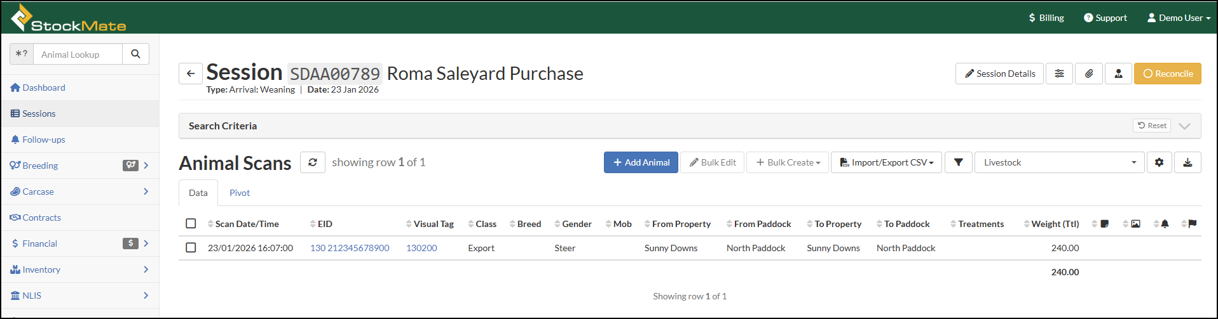Click the Add Animal button
The image size is (1218, 319).
(641, 162)
